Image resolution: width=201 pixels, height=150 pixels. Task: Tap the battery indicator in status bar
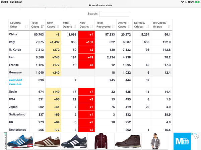[197, 2]
